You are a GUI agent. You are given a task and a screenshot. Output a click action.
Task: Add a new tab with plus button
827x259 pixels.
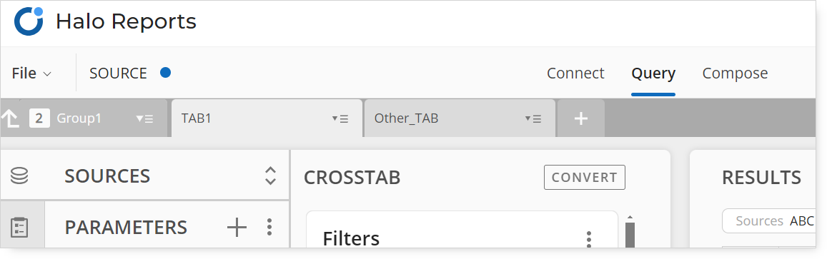point(581,118)
